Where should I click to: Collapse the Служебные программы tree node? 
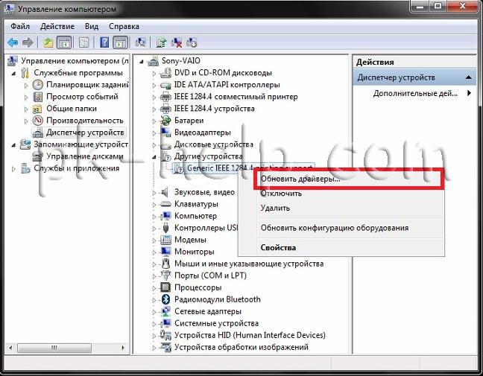[x=15, y=73]
